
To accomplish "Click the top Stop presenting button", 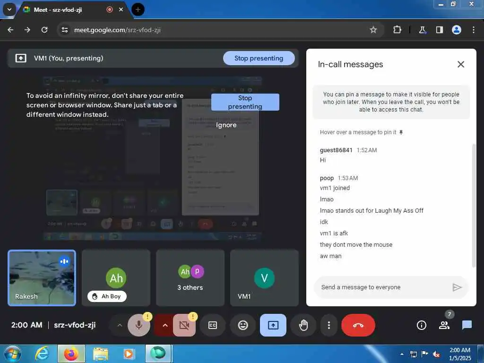I will [259, 58].
